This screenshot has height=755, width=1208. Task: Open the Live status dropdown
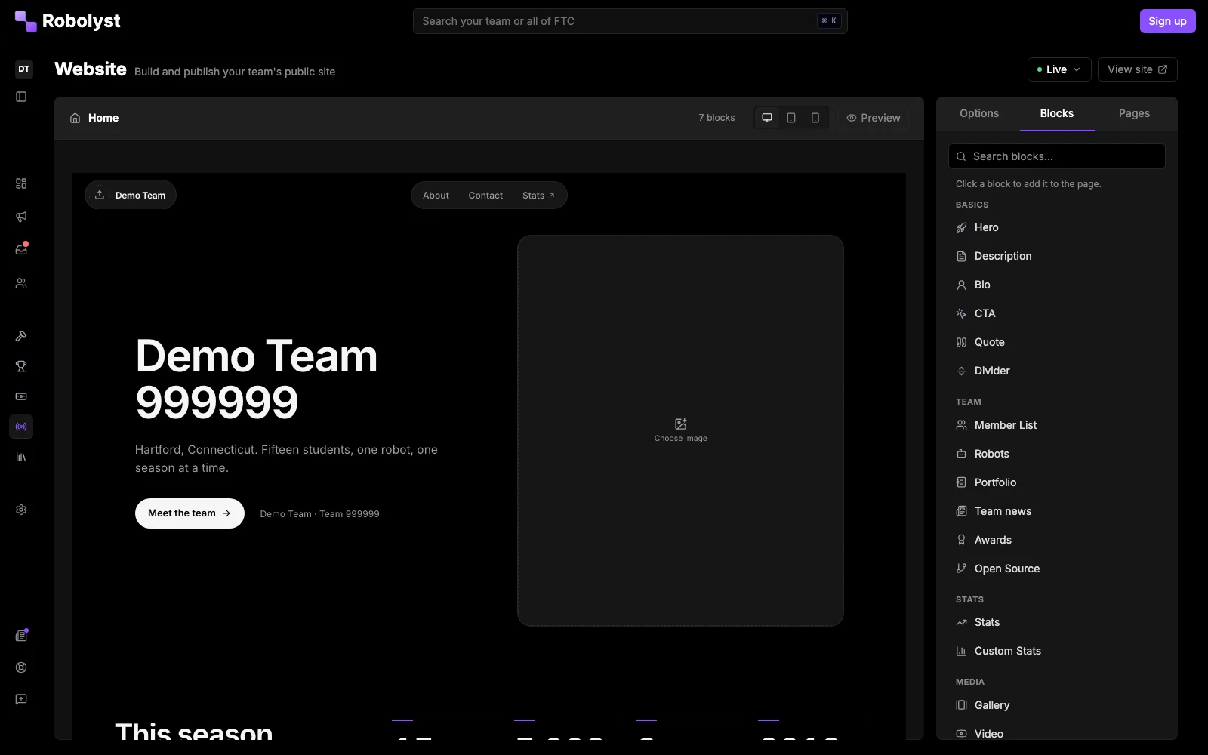[1059, 69]
